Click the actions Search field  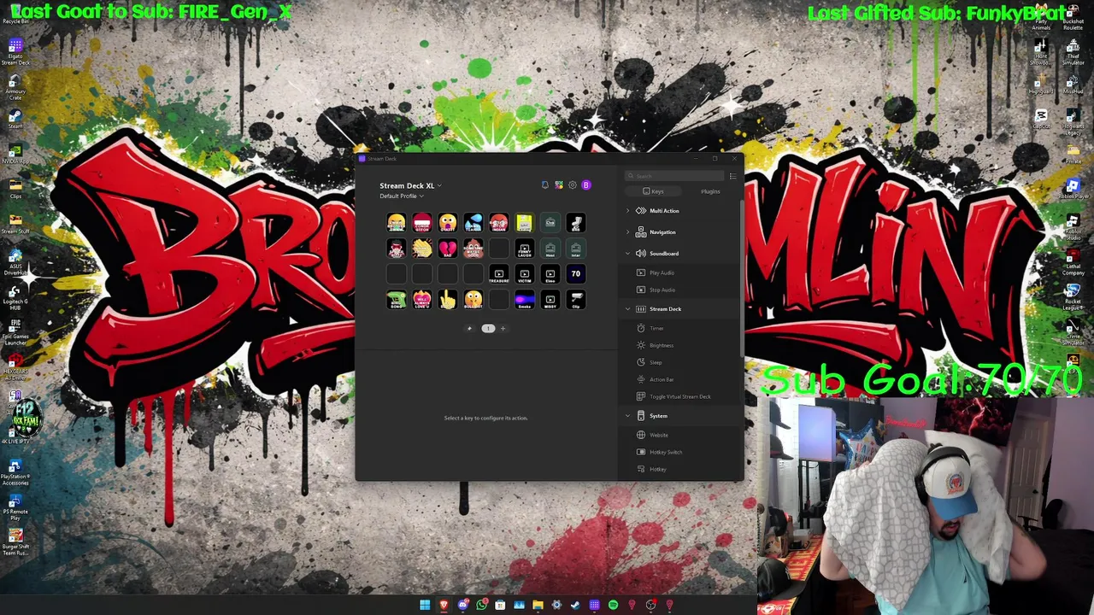[x=675, y=176]
